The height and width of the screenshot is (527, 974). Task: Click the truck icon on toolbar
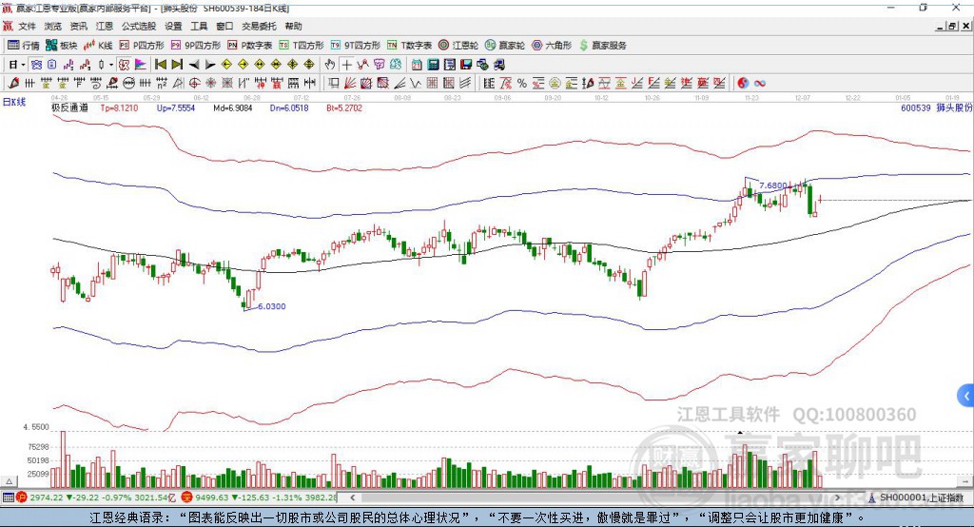pos(499,65)
